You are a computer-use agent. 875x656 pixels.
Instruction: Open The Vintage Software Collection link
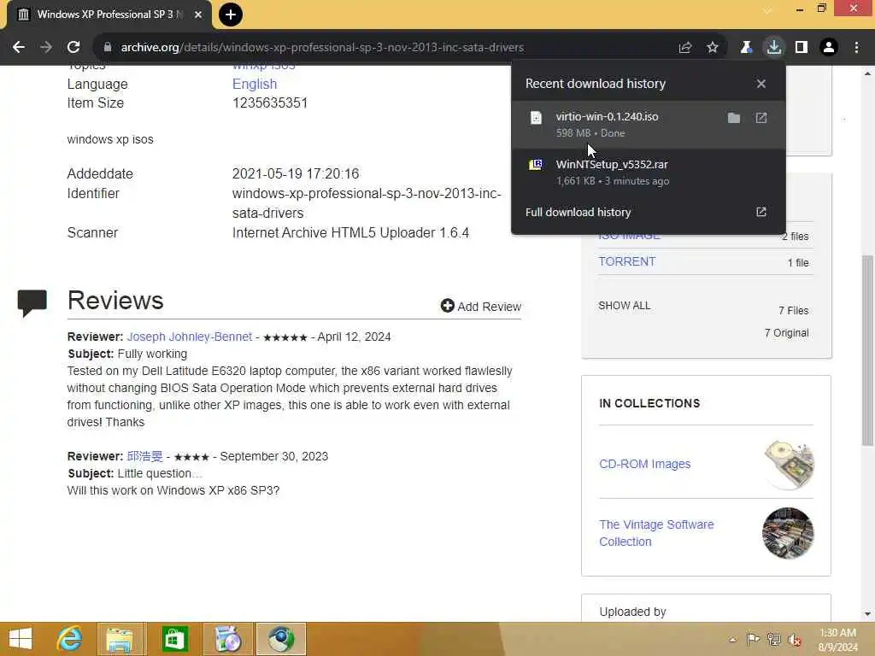[x=656, y=533]
